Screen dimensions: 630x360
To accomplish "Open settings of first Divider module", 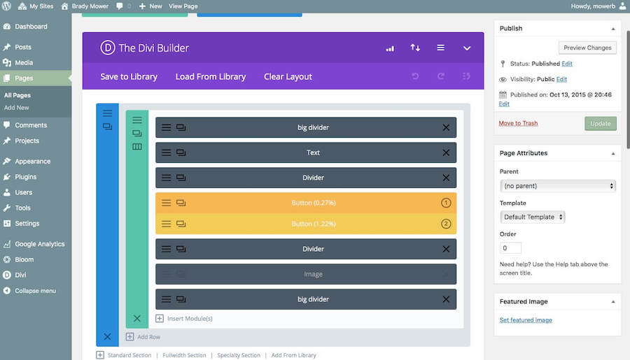I will tap(167, 178).
